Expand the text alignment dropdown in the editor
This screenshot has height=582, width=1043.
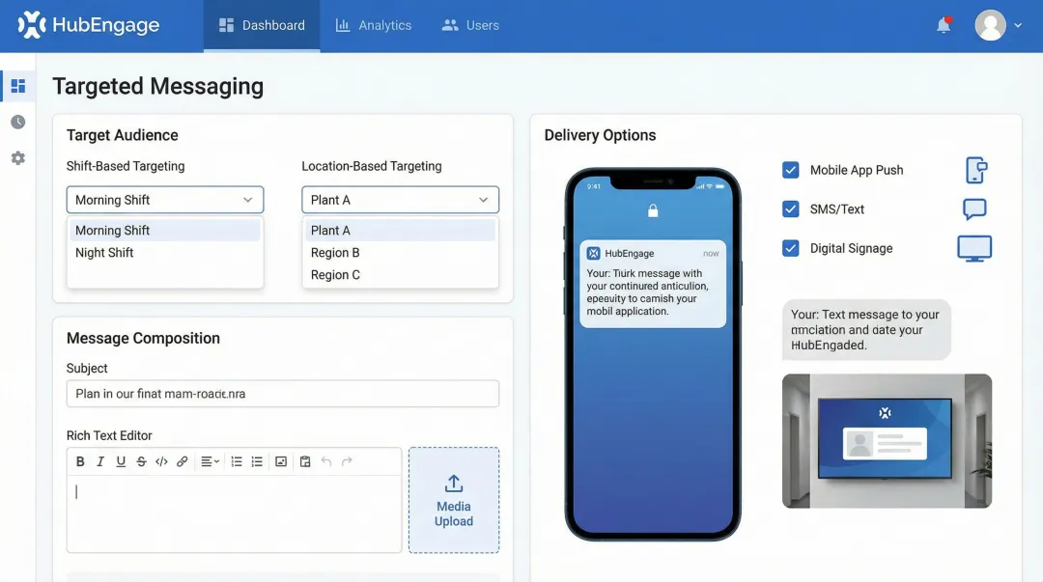click(x=208, y=461)
